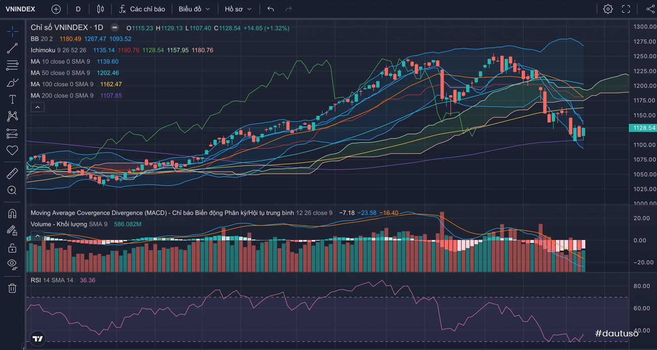Collapse the indicator legend list
Image resolution: width=657 pixels, height=350 pixels.
(x=38, y=107)
